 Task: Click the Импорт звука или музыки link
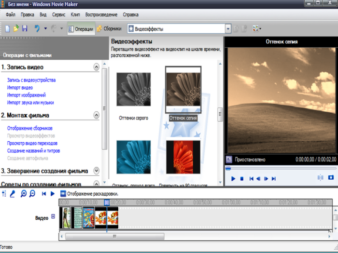click(30, 103)
